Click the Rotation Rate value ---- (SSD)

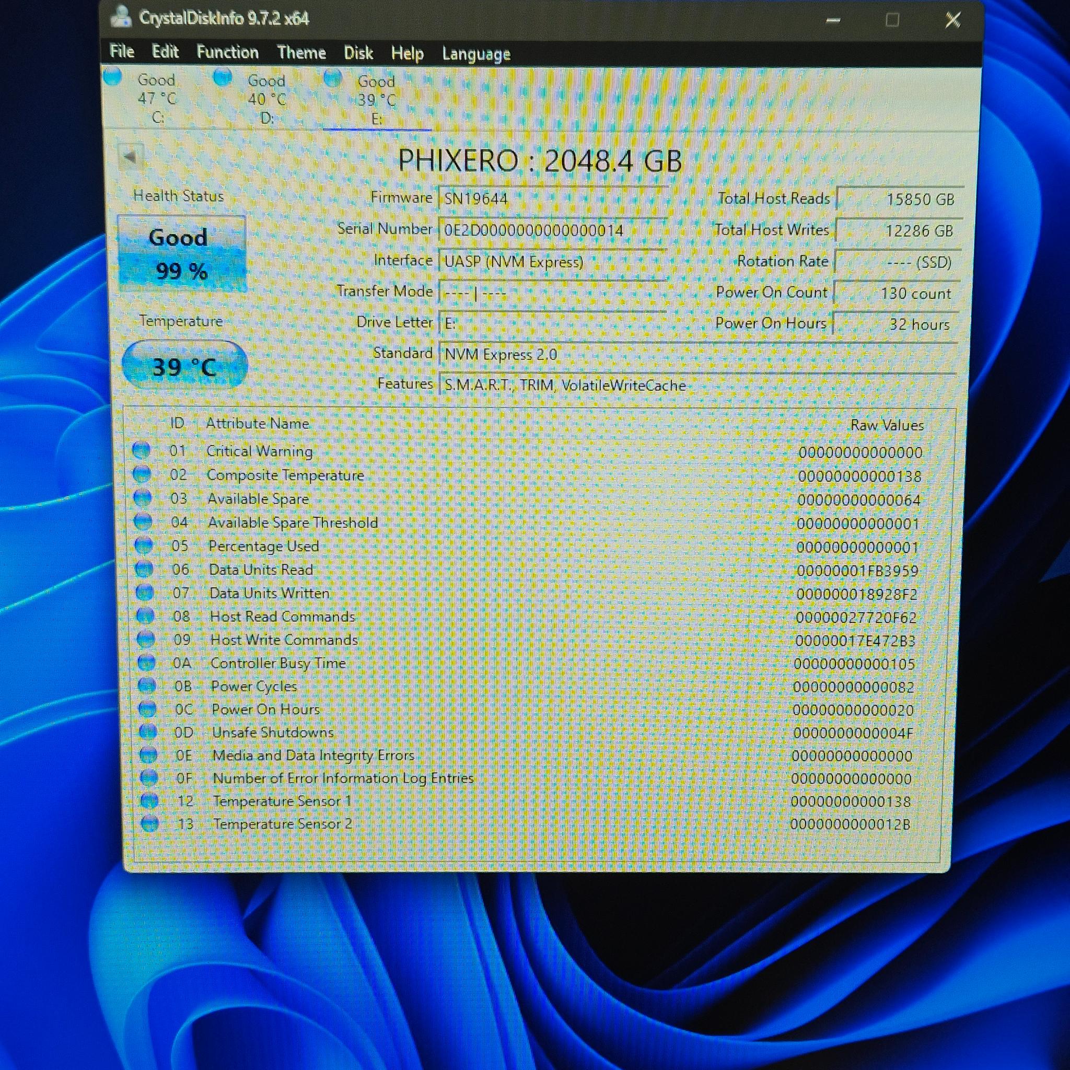(898, 262)
